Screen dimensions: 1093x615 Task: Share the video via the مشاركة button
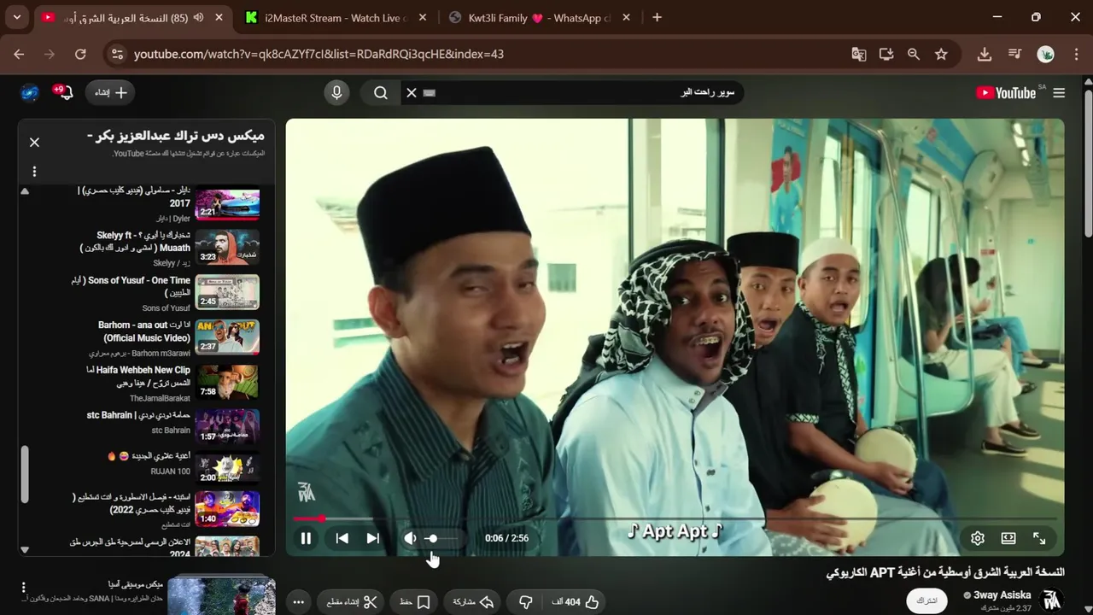point(474,602)
